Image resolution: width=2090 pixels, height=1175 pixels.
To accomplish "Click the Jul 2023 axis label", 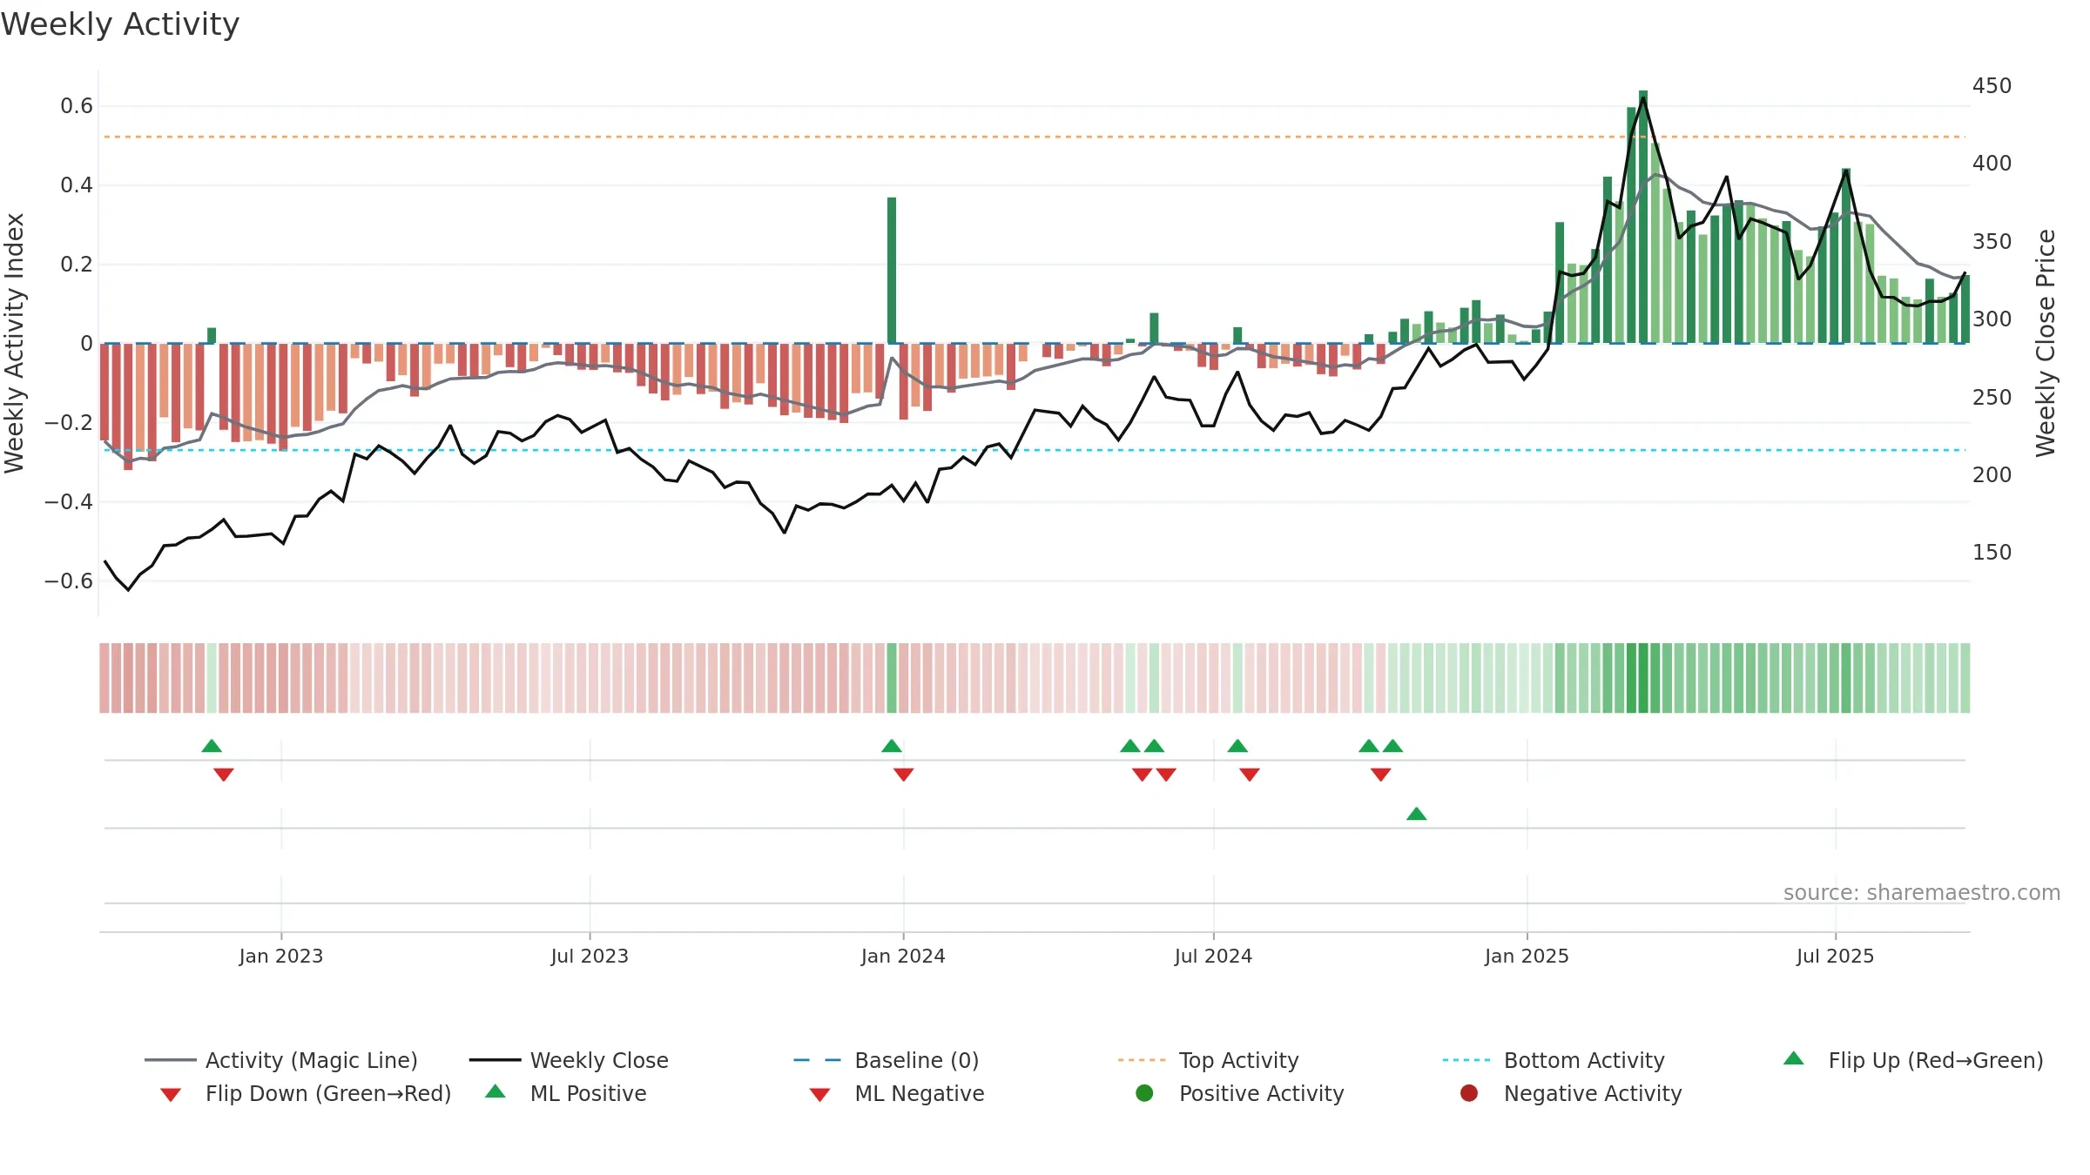I will click(x=590, y=957).
